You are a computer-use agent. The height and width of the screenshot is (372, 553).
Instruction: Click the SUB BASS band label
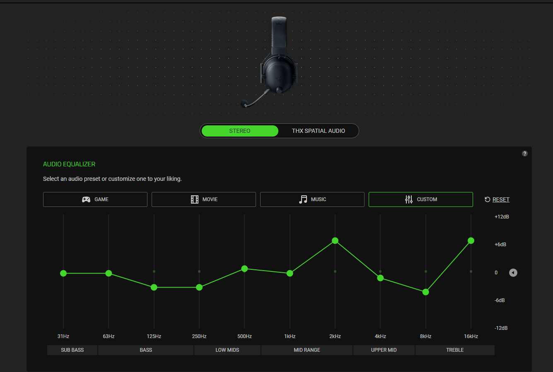[x=72, y=350]
